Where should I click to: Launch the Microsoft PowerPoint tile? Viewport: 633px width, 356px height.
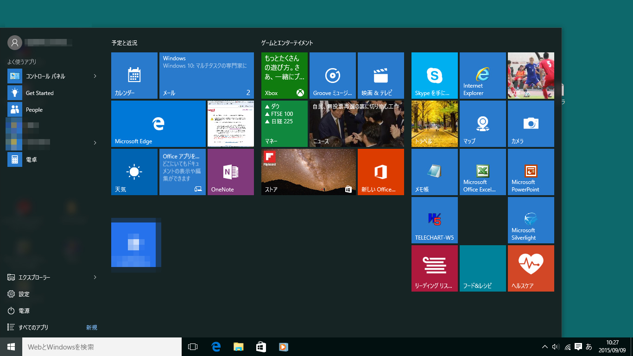[x=531, y=172]
